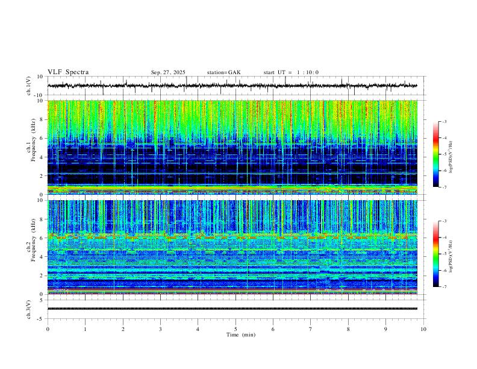
Task: Click the "8" minute tick on time axis
Action: tap(348, 329)
